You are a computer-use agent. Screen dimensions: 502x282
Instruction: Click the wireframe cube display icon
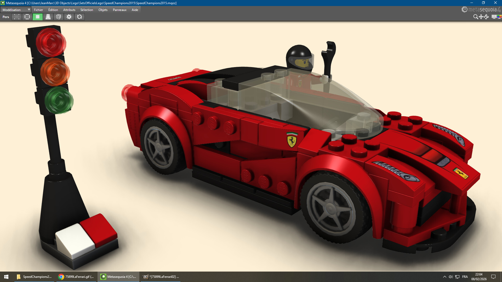point(59,17)
